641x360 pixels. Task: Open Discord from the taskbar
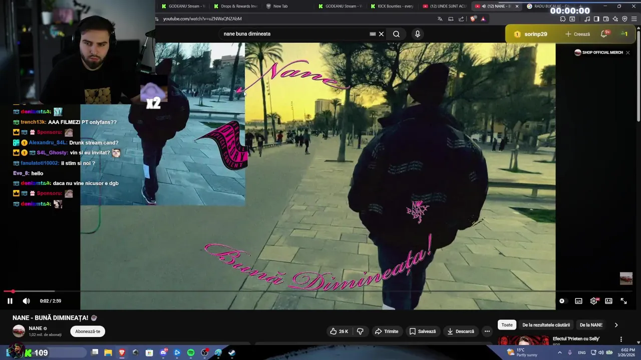(163, 352)
